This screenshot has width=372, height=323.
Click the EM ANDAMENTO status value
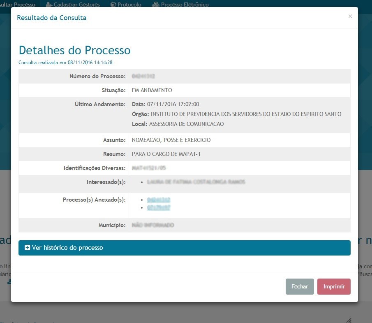pos(152,90)
